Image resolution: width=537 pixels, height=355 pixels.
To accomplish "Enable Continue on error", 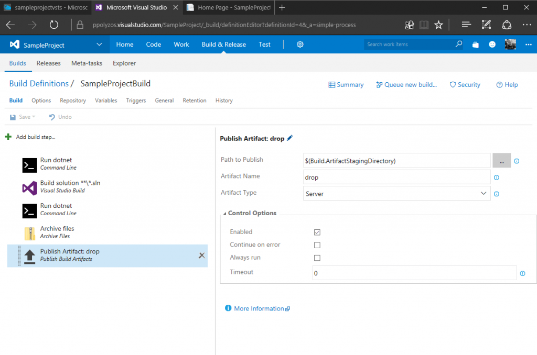I will [317, 245].
